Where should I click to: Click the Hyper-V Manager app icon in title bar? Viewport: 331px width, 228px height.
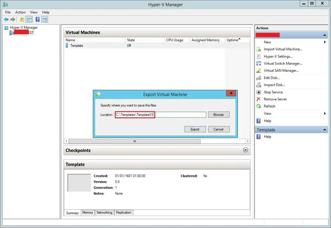(5, 4)
